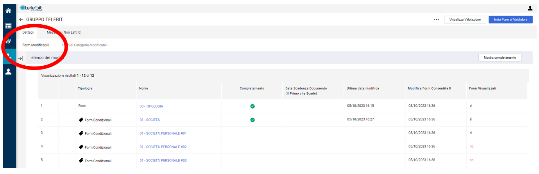Click the Mostra completamento button
Image resolution: width=539 pixels, height=174 pixels.
(500, 58)
